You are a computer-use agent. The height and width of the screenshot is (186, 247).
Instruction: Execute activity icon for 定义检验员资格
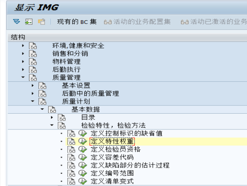(x=83, y=149)
